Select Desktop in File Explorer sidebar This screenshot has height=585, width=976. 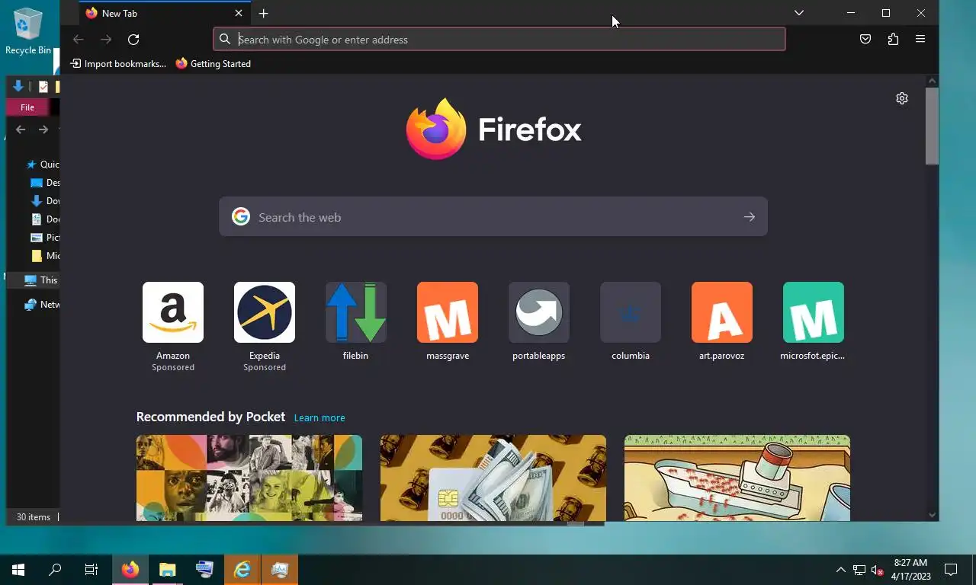click(44, 183)
